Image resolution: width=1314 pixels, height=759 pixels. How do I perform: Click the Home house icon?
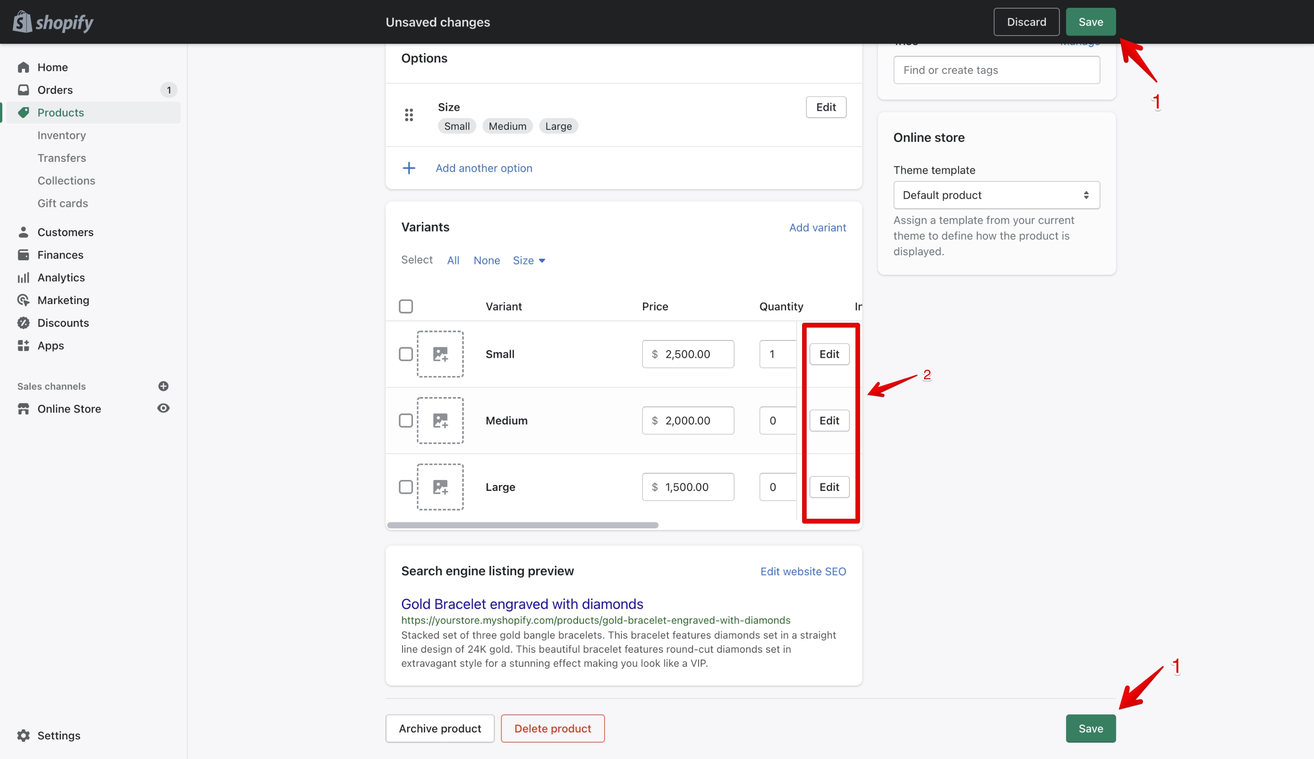[23, 67]
